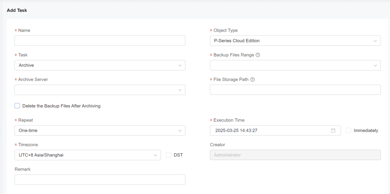Focus the Name input field
This screenshot has height=194, width=390.
click(100, 40)
